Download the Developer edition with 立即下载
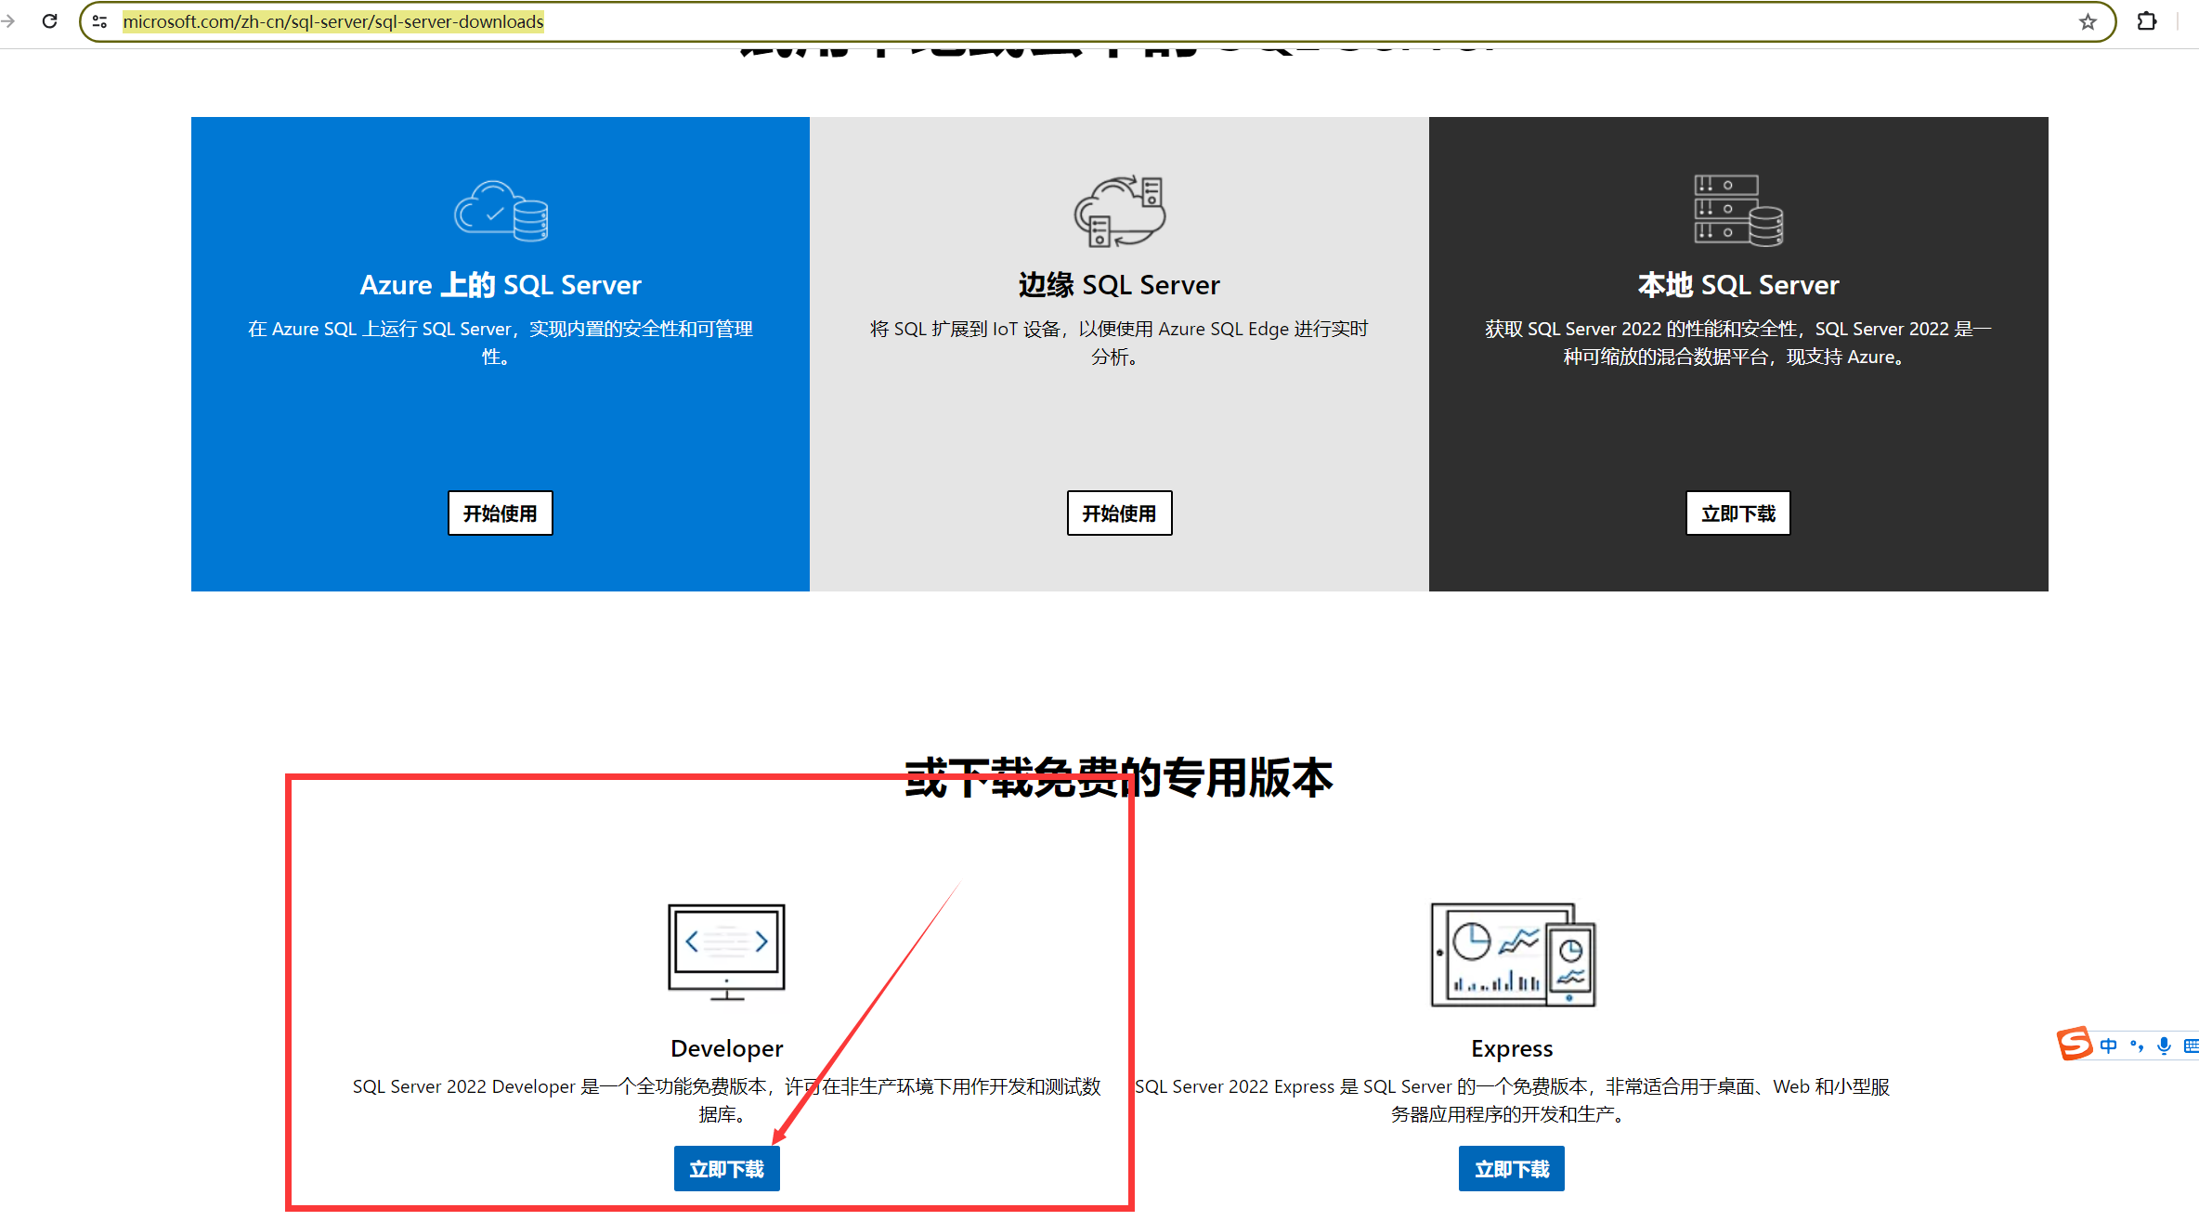The height and width of the screenshot is (1221, 2199). pos(726,1169)
